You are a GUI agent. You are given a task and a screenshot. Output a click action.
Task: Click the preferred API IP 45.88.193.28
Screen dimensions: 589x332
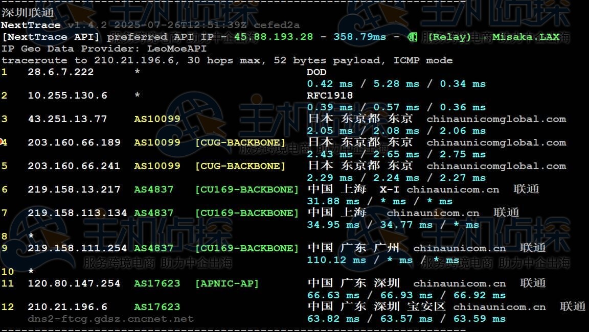tap(274, 37)
